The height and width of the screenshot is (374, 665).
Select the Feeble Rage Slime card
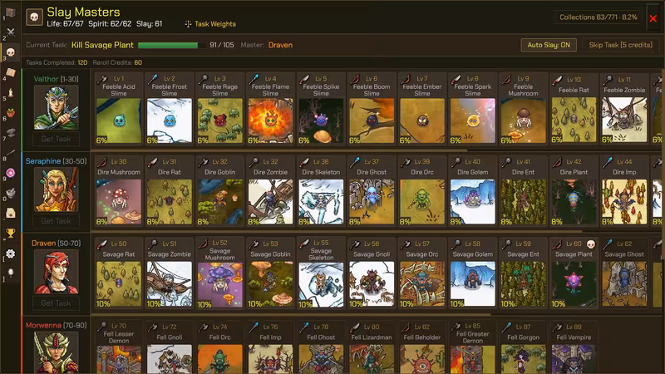pos(219,109)
